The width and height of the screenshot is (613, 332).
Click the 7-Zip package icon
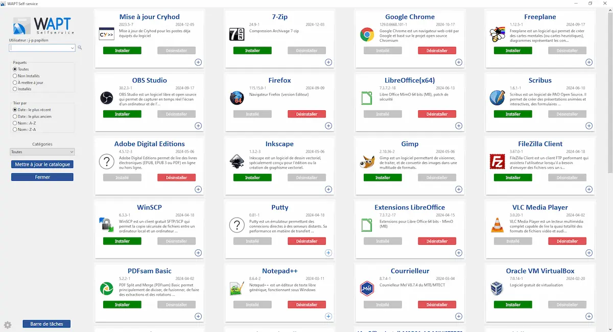[x=236, y=34]
